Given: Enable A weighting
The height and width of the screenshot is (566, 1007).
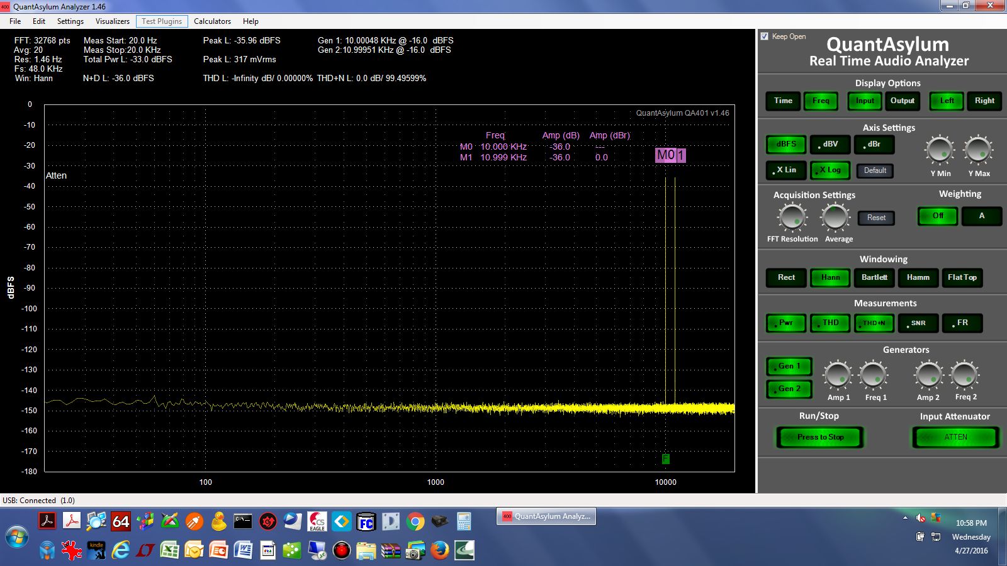Looking at the screenshot, I should (981, 216).
